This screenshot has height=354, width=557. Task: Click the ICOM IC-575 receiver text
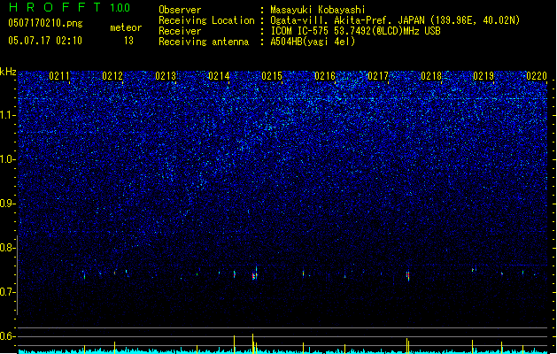tap(355, 31)
